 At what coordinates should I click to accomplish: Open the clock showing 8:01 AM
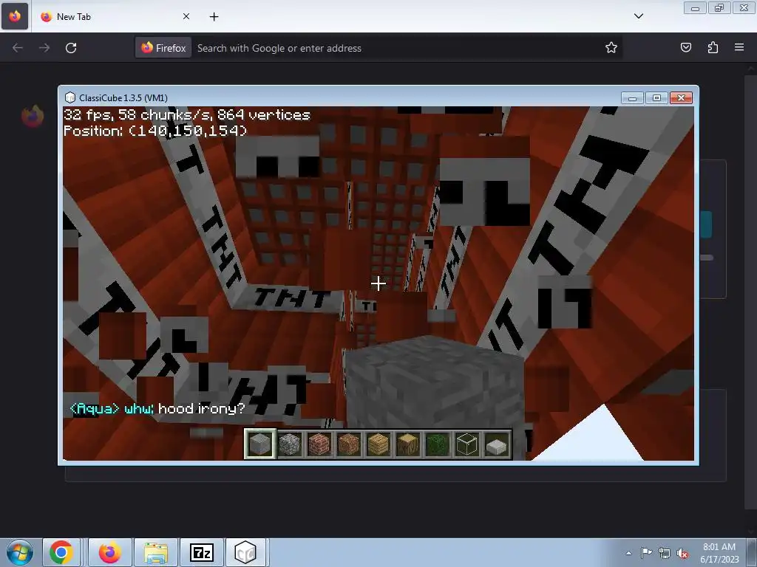719,552
